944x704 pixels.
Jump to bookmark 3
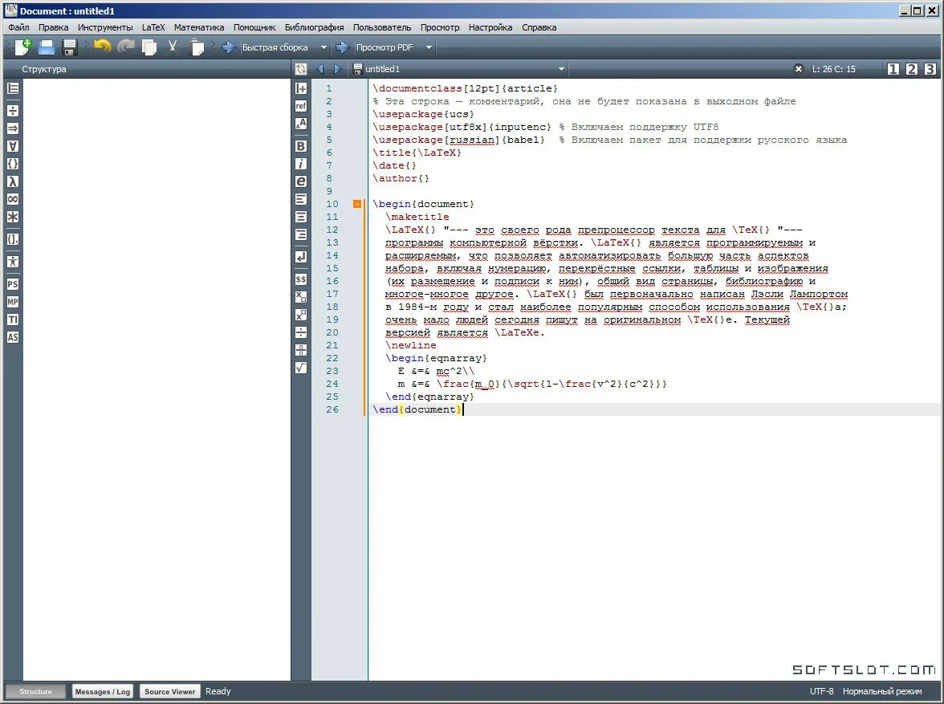tap(930, 69)
